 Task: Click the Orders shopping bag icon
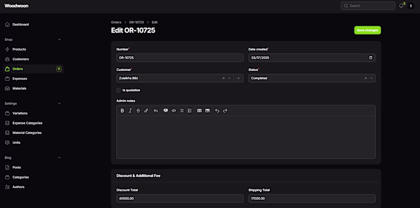7,69
